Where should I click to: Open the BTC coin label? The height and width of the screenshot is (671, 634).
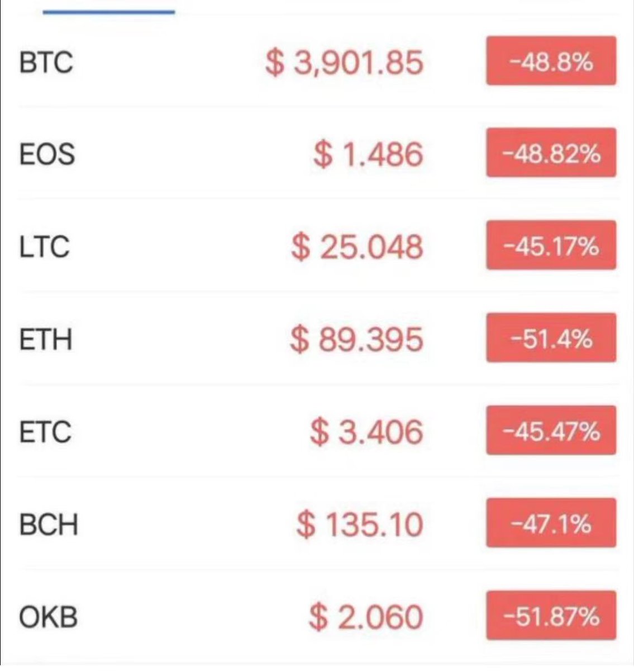click(46, 62)
